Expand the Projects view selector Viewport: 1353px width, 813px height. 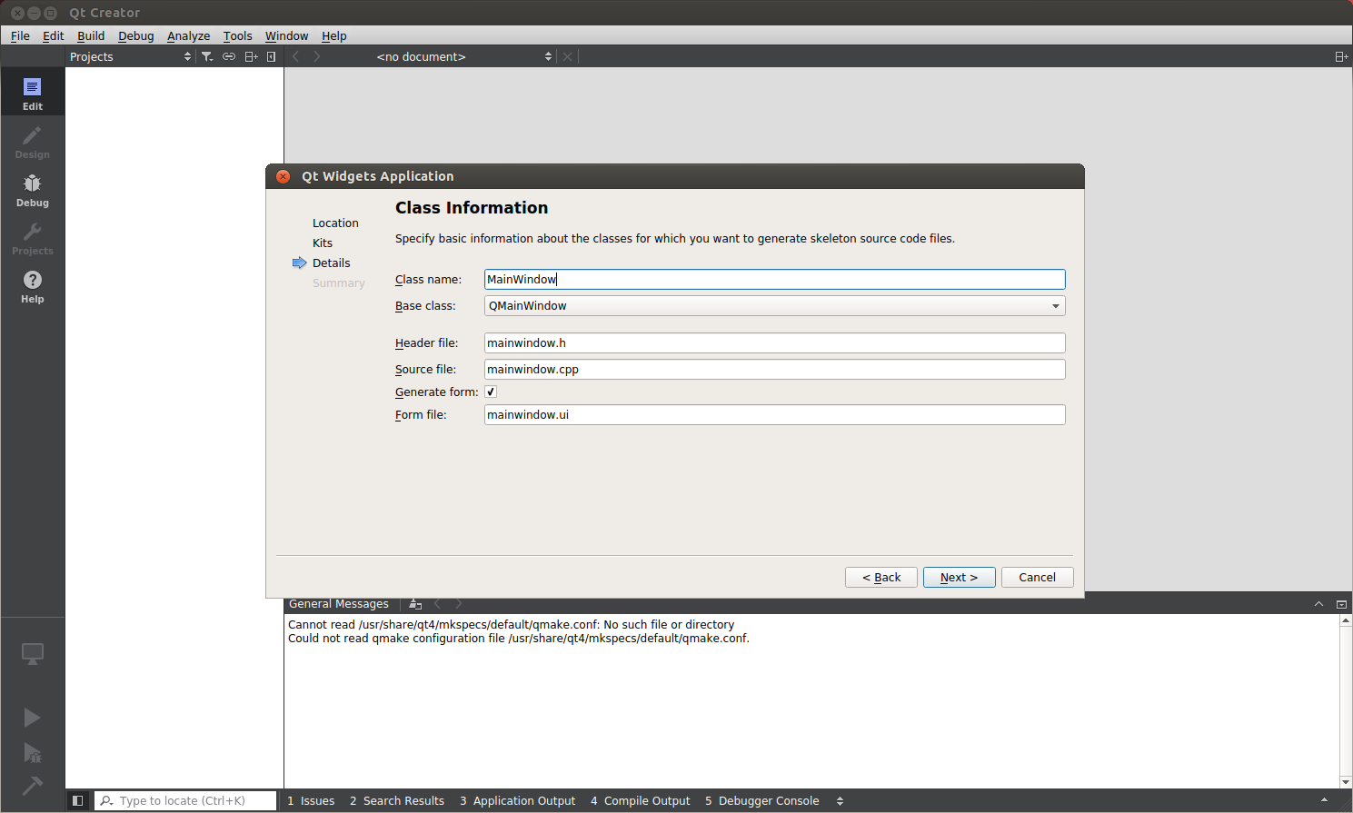pyautogui.click(x=130, y=56)
